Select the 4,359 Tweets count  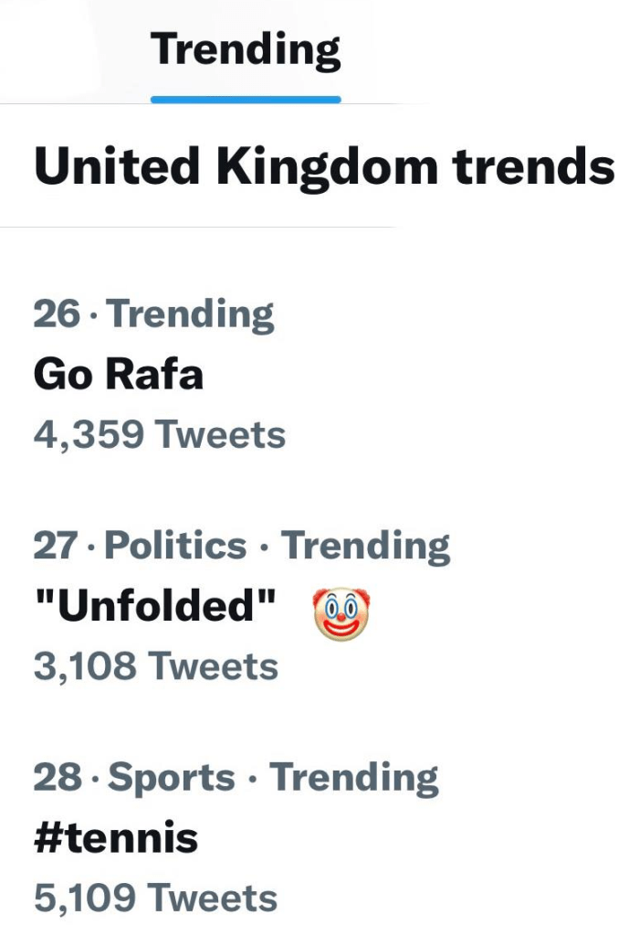159,435
